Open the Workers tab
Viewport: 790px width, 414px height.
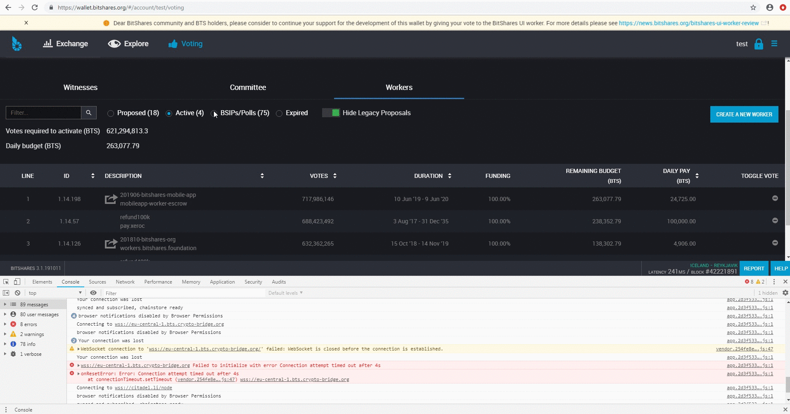click(x=399, y=88)
